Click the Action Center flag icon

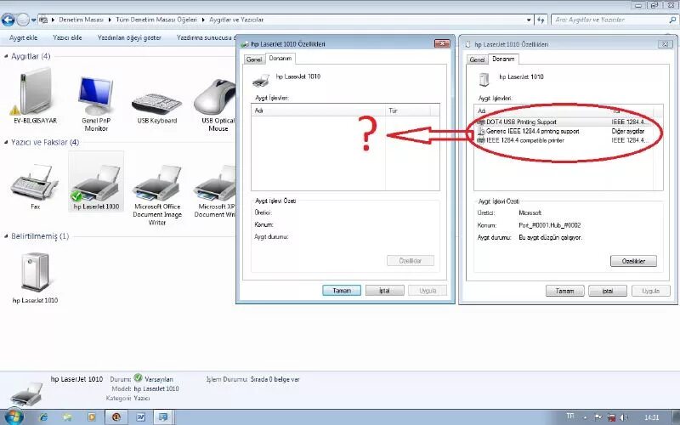[x=598, y=417]
